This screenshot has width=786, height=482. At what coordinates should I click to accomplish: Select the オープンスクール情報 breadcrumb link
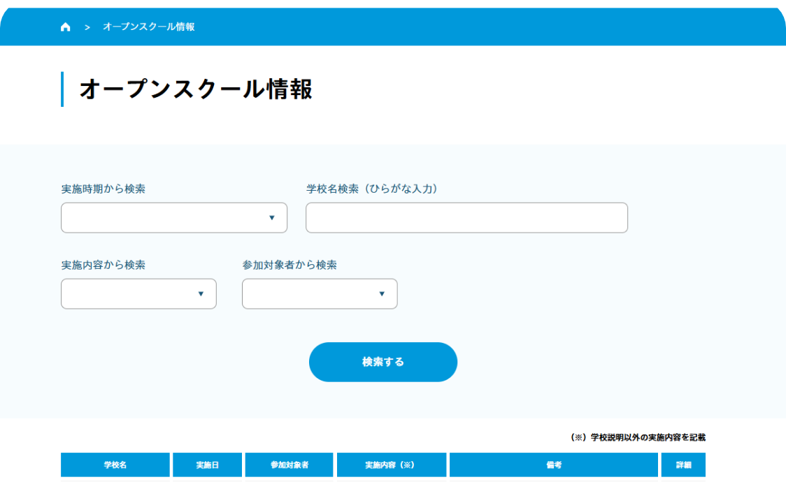click(x=150, y=27)
